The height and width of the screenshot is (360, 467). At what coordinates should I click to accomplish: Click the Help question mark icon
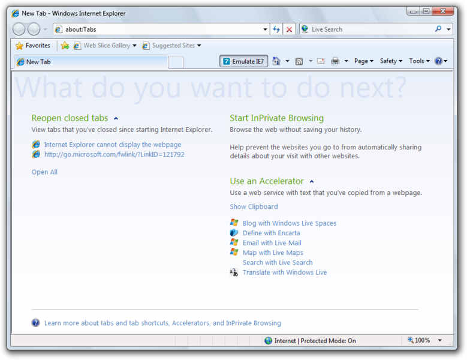point(438,61)
